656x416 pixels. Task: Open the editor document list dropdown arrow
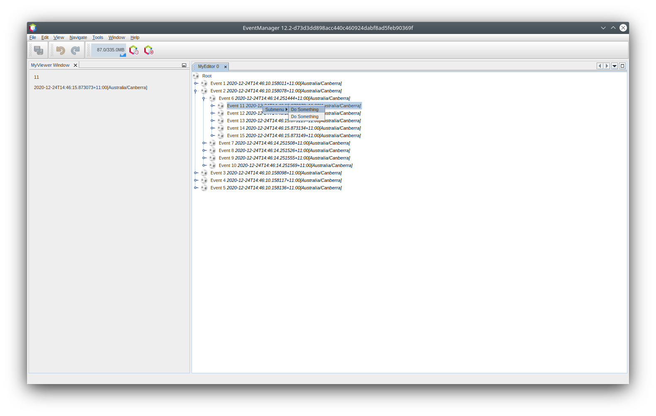(x=615, y=66)
